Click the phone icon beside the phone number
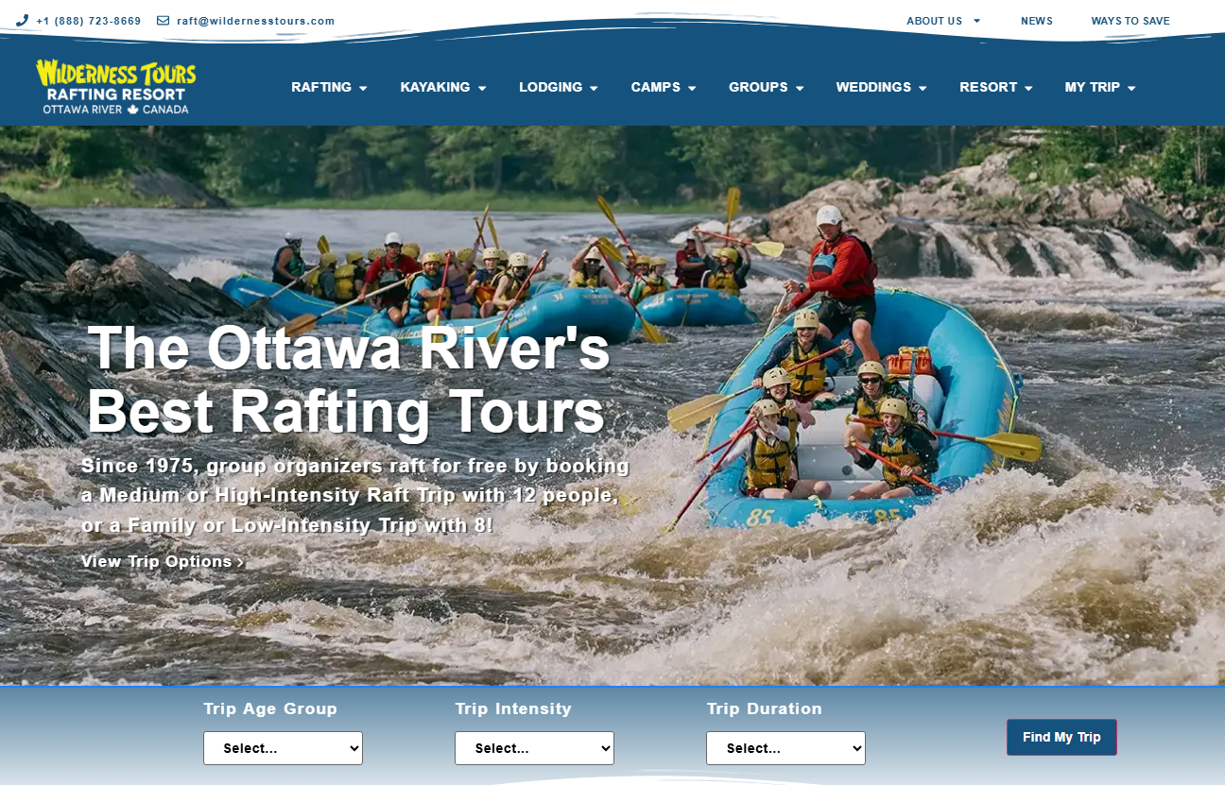 (x=22, y=21)
